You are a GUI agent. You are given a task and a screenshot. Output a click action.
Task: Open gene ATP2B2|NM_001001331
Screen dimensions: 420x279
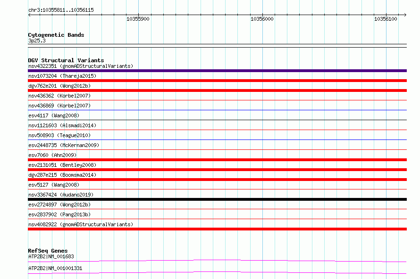(55, 268)
